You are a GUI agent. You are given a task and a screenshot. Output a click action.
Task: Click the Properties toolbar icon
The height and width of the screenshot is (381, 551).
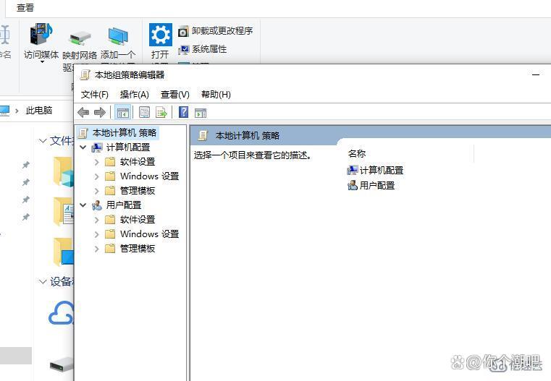click(144, 113)
